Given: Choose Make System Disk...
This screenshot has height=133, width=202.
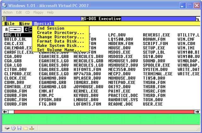Looking at the screenshot, I should pyautogui.click(x=61, y=45).
